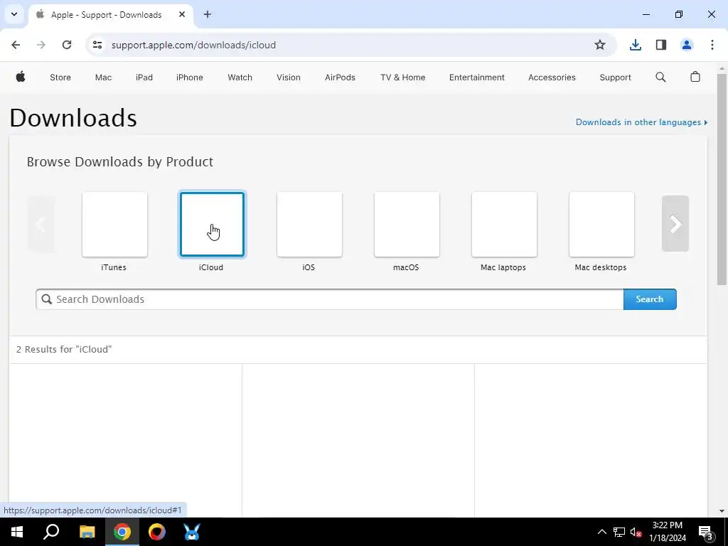Select the iOS product tile
The width and height of the screenshot is (728, 546).
point(310,224)
